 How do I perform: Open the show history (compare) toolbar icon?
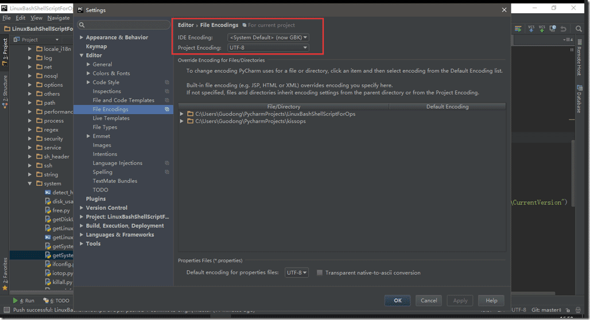pyautogui.click(x=552, y=29)
